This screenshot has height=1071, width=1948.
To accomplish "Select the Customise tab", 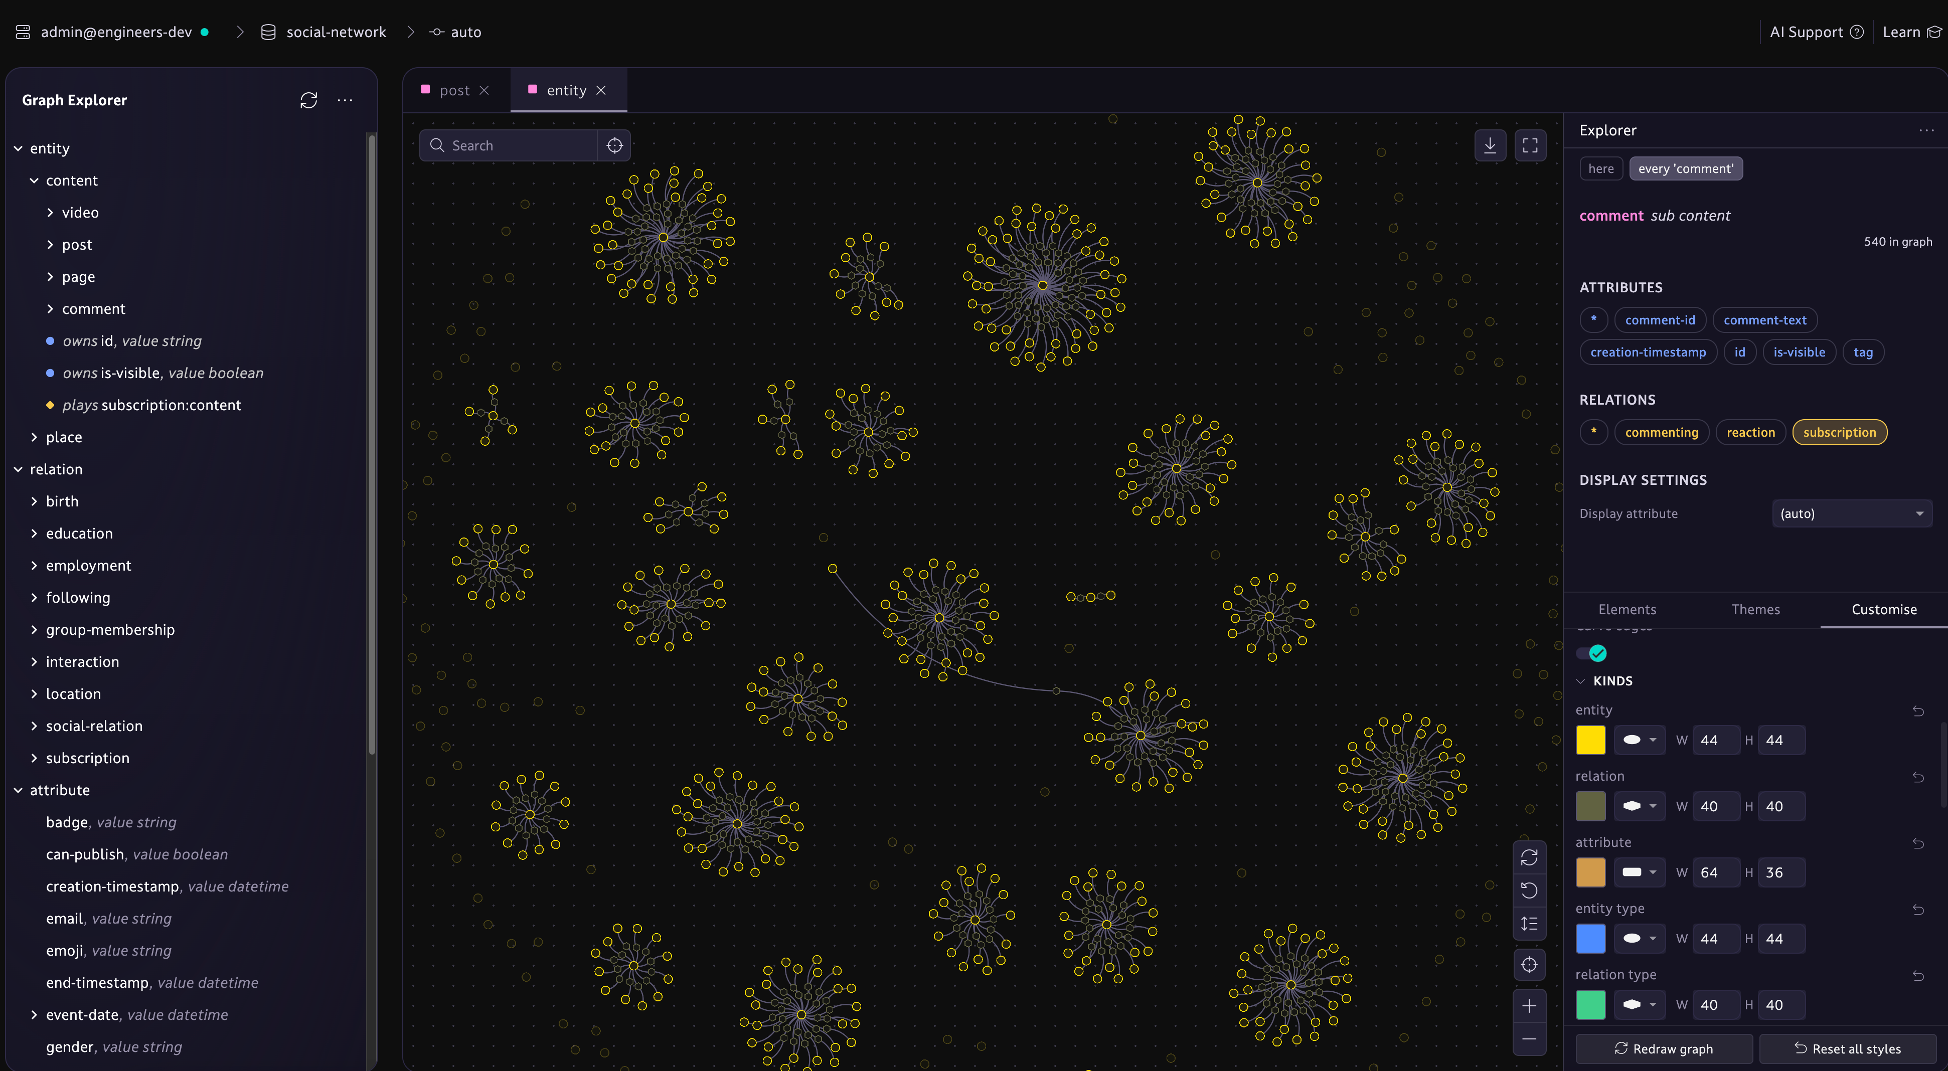I will click(1884, 609).
